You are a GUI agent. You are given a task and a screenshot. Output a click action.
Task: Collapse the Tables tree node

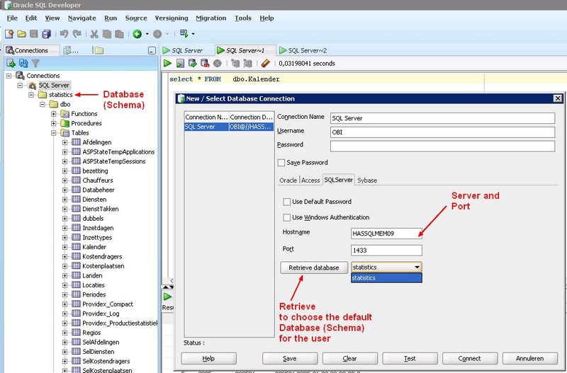[x=54, y=132]
